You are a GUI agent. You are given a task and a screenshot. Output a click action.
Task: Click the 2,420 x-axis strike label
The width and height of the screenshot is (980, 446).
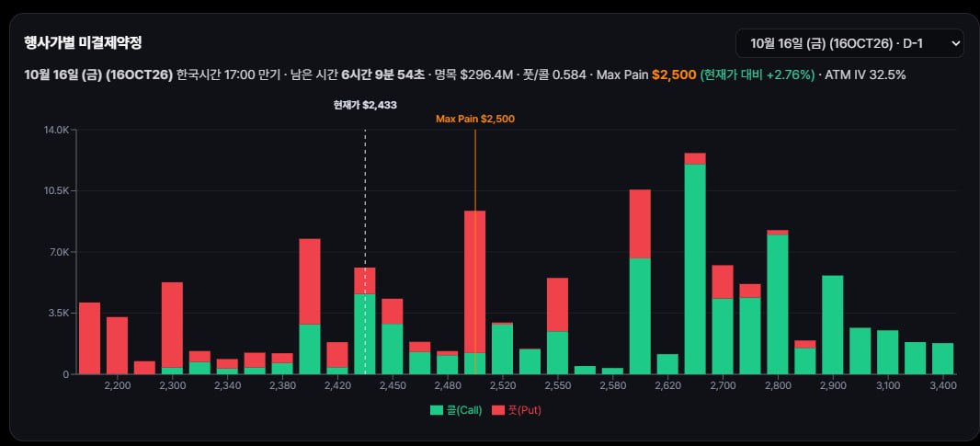click(337, 386)
